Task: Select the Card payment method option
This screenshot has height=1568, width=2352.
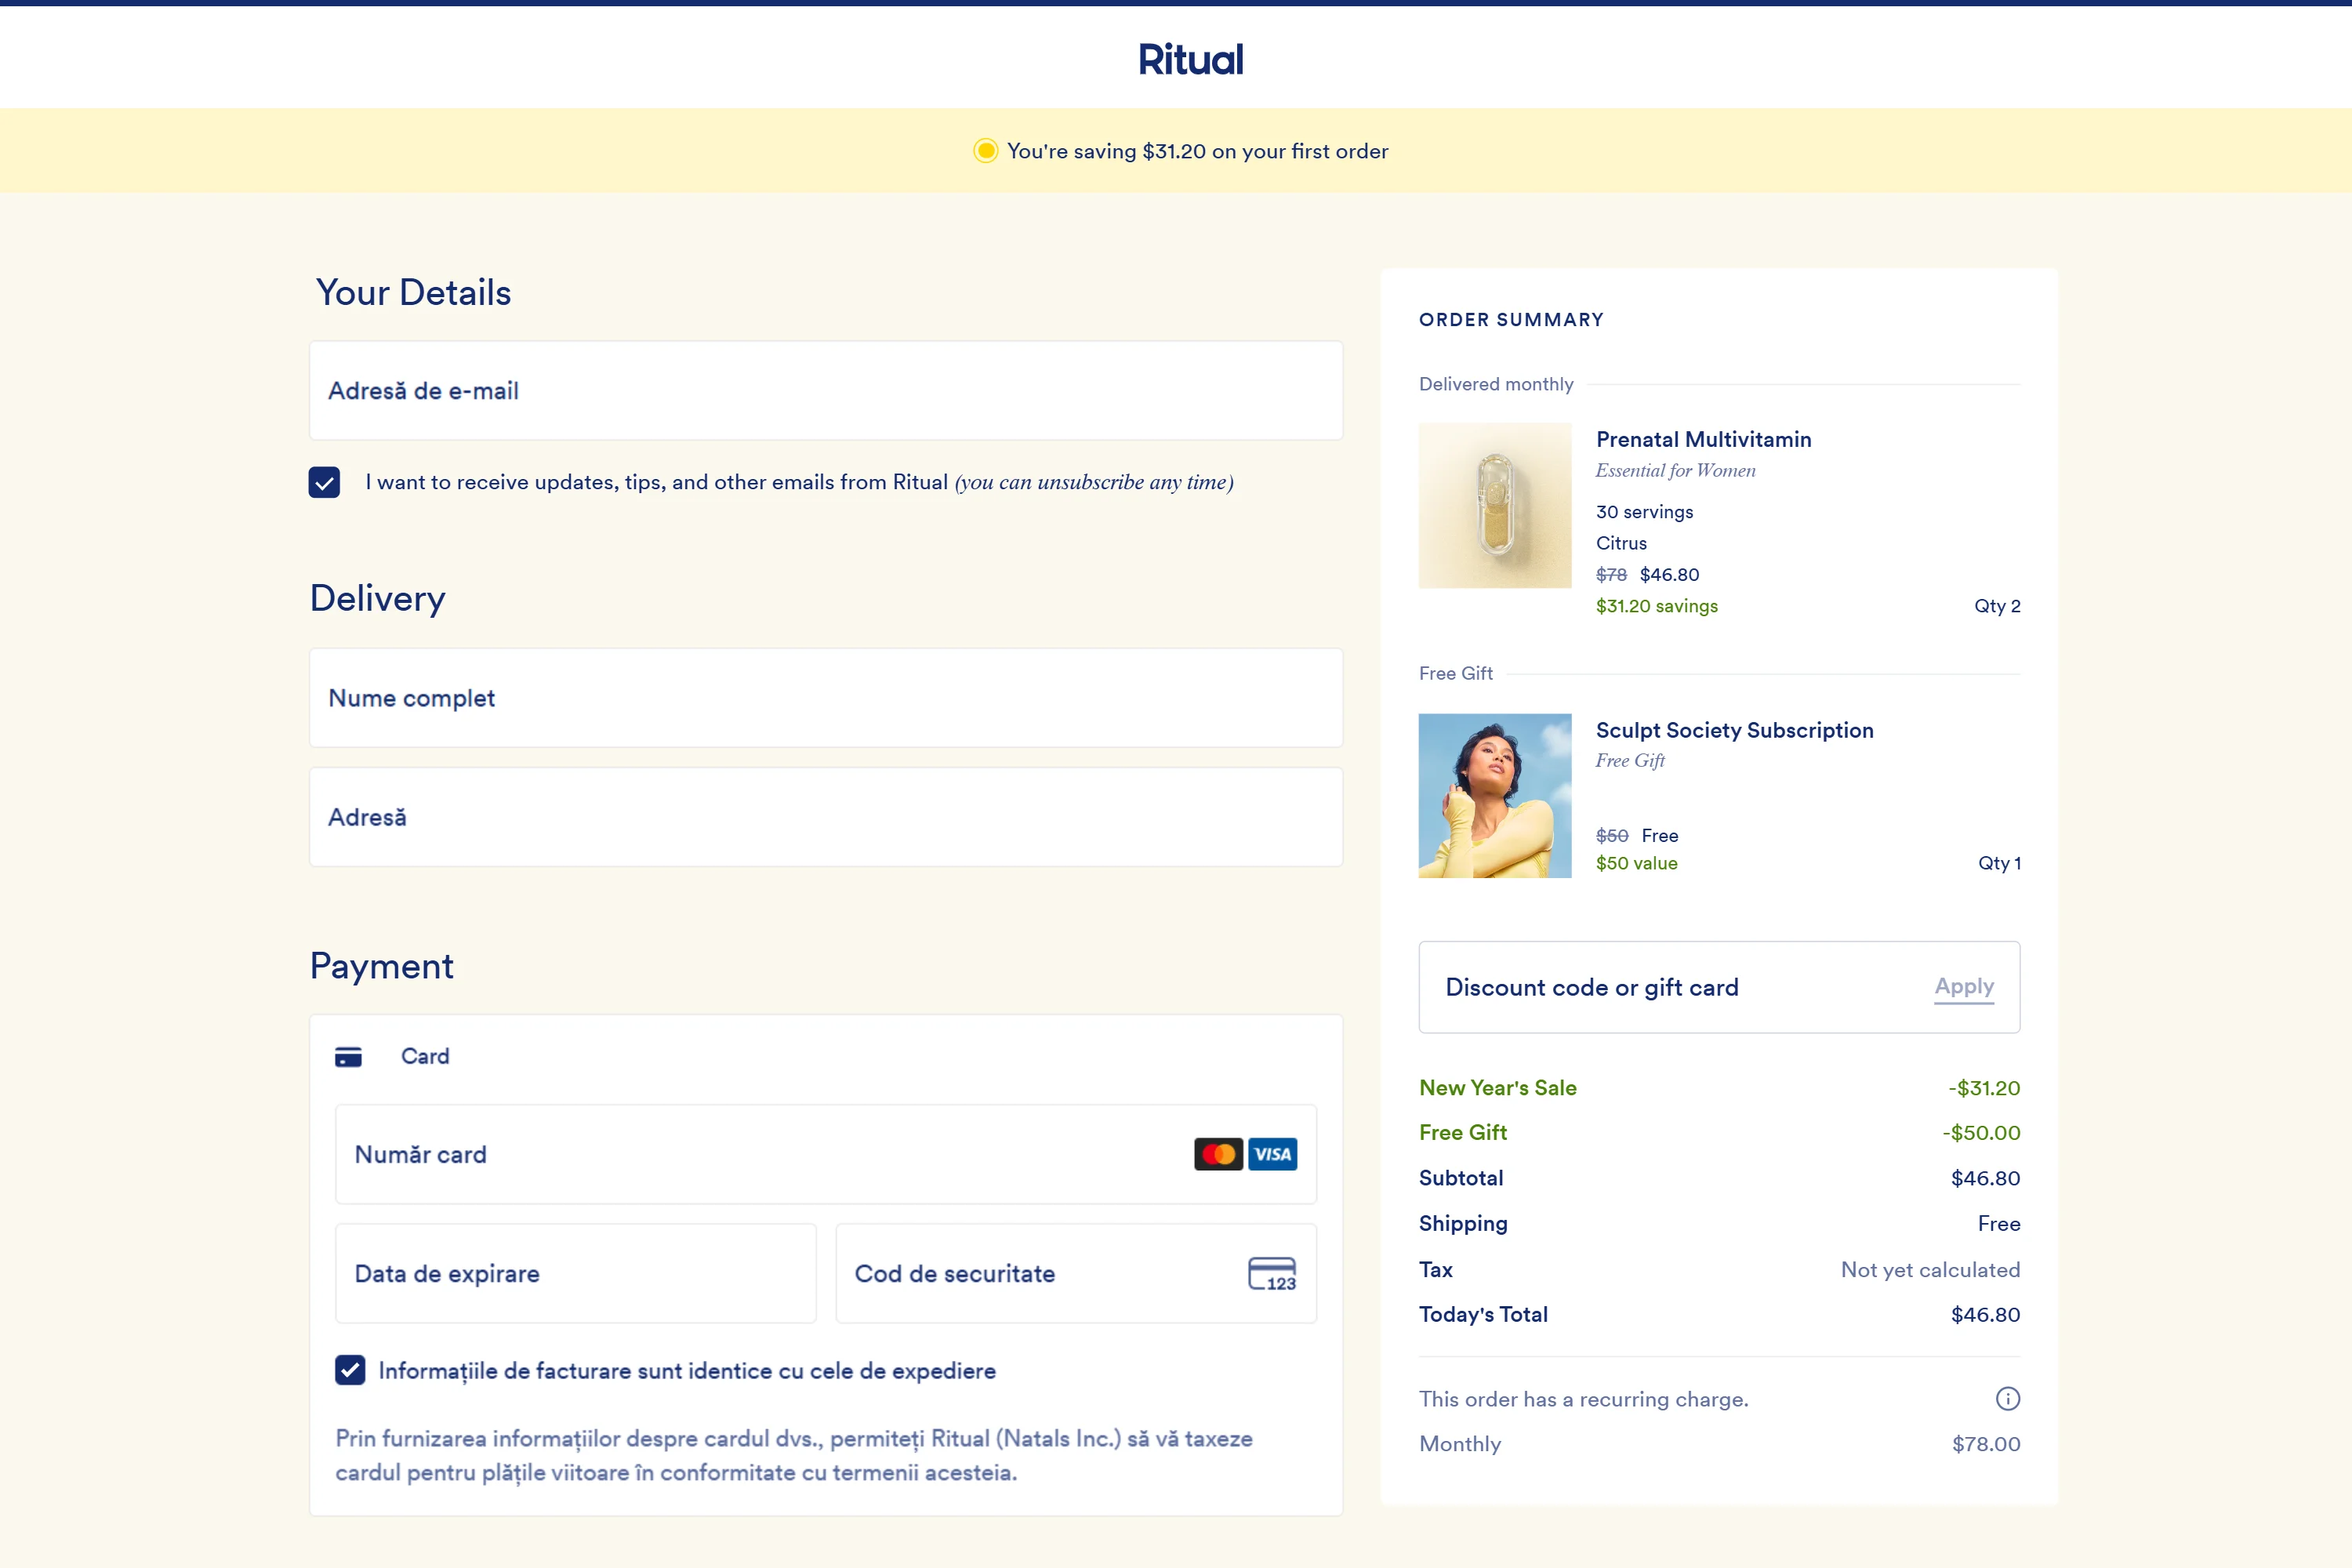Action: (x=425, y=1057)
